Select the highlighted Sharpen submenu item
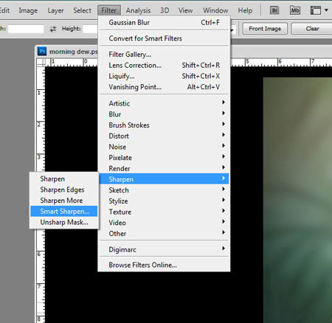The width and height of the screenshot is (332, 323). coord(164,179)
